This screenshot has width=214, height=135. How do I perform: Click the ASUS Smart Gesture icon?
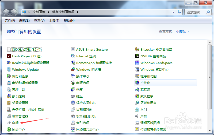(x=73, y=49)
